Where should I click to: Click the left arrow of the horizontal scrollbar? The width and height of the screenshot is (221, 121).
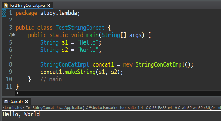tap(17, 93)
